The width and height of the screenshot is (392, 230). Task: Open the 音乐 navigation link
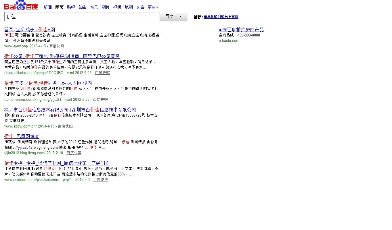click(94, 7)
